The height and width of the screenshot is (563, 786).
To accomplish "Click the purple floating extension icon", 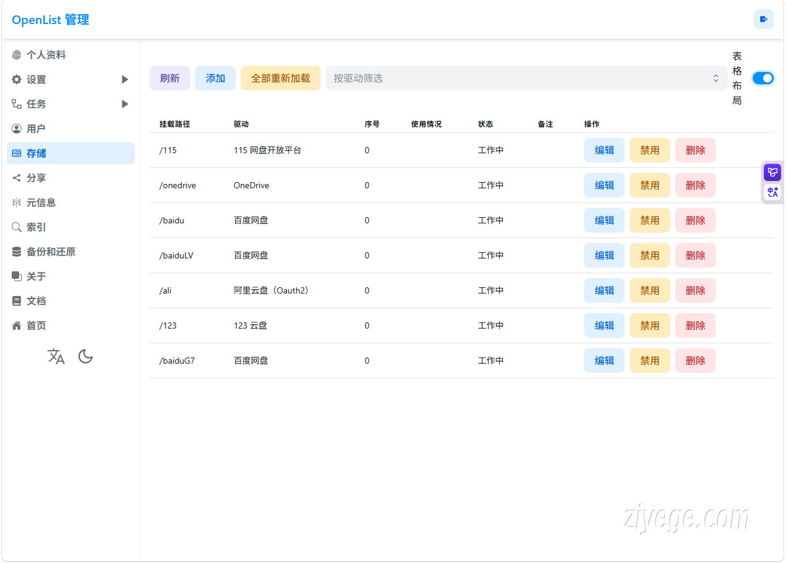I will point(772,172).
